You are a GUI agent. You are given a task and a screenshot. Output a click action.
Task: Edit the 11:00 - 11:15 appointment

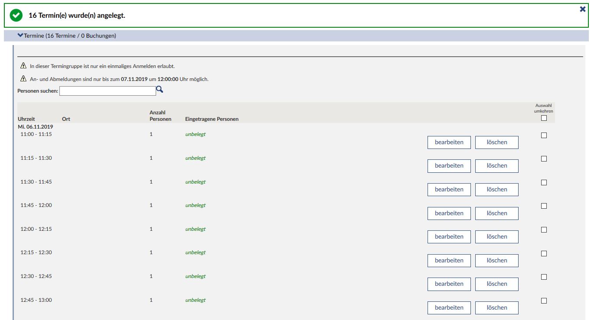[449, 142]
